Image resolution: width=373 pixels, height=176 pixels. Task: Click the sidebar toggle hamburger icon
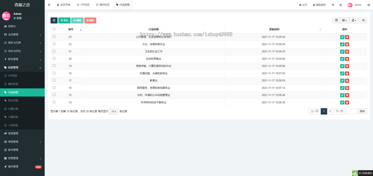tap(49, 5)
